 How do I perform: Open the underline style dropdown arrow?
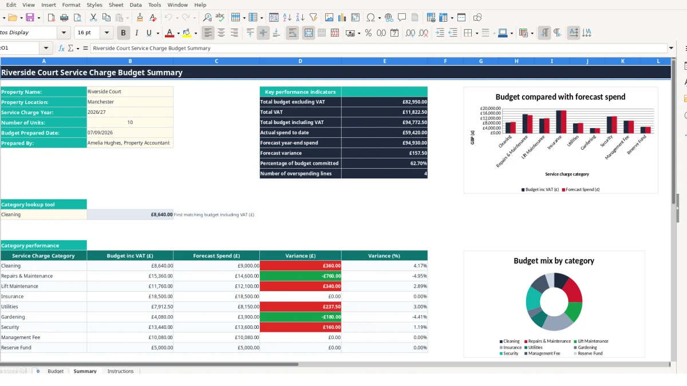tap(157, 33)
